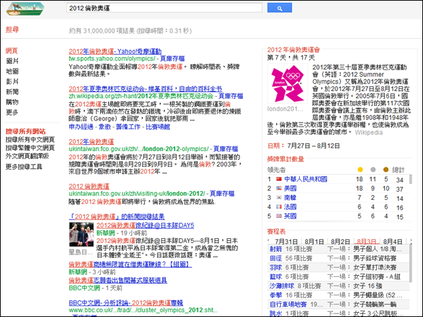Go to previous dates in schedule arrow

pyautogui.click(x=269, y=240)
